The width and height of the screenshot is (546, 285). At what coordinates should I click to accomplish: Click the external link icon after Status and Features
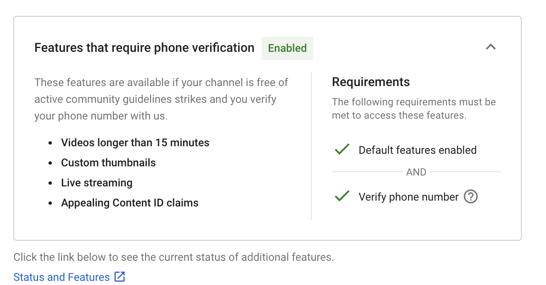(x=120, y=277)
